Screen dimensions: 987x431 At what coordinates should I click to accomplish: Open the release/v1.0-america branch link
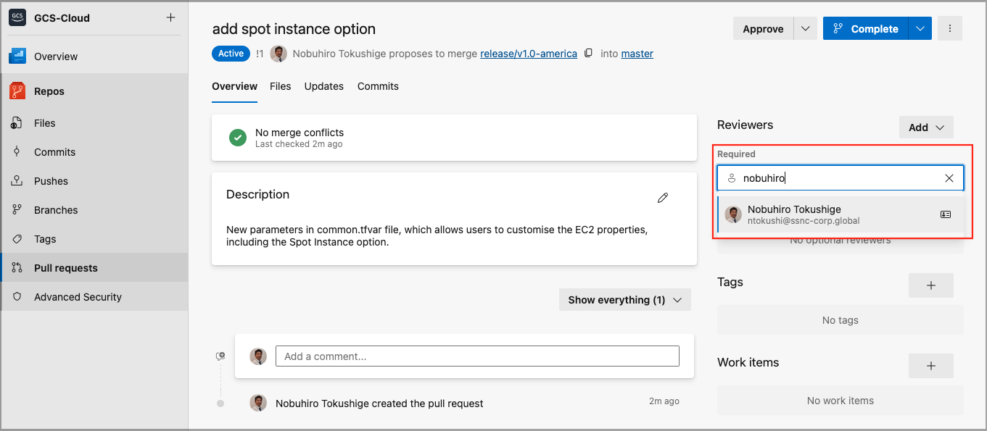(528, 54)
